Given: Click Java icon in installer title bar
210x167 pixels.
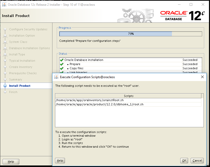Looking at the screenshot, I should pos(4,4).
